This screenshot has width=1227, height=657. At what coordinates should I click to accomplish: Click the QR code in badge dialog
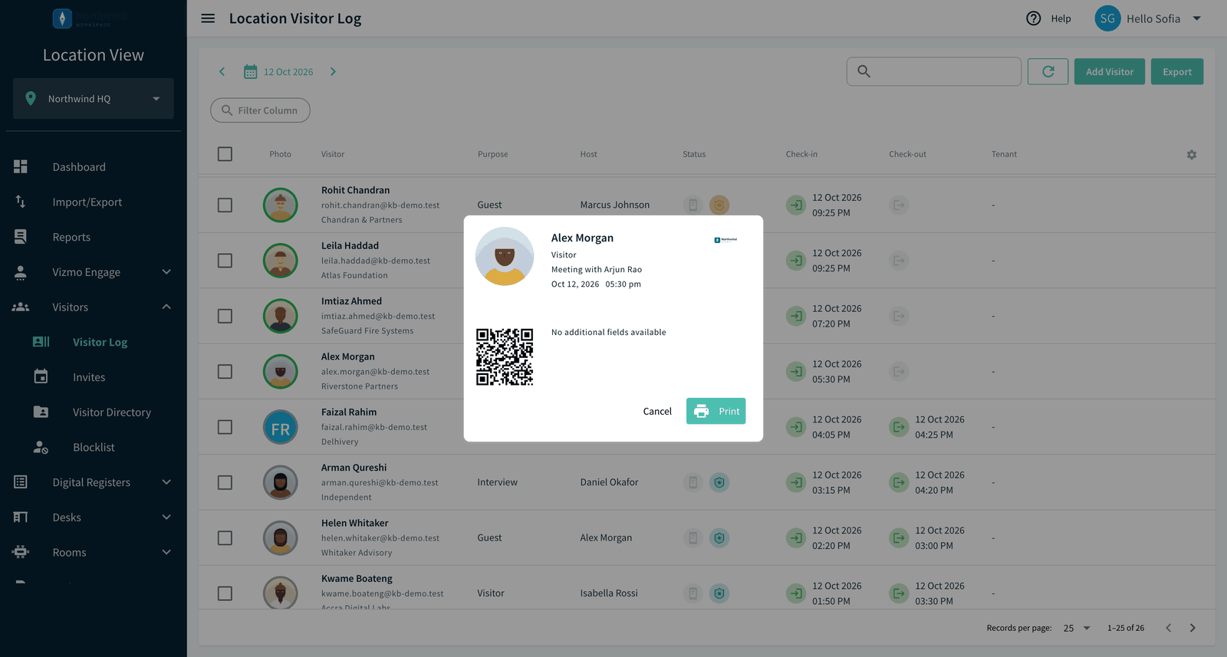coord(505,357)
